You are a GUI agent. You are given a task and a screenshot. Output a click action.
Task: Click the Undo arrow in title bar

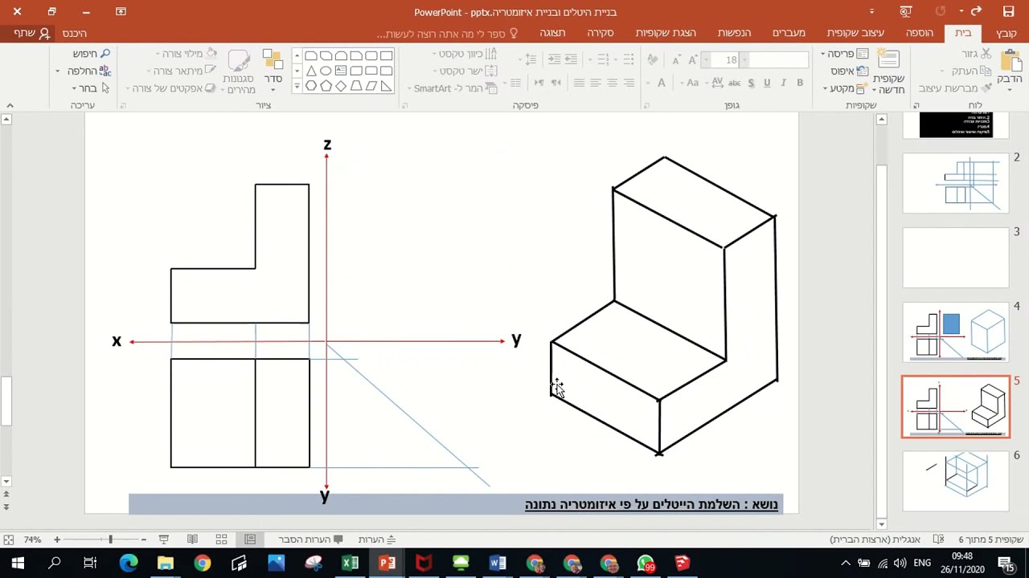coord(975,11)
